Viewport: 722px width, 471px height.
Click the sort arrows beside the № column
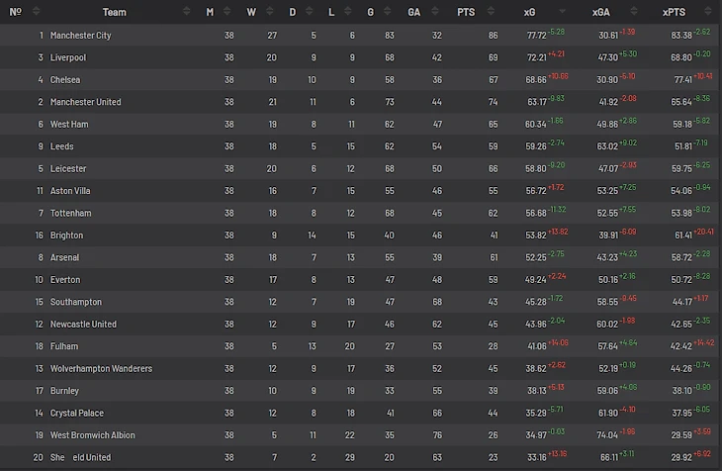[x=36, y=12]
